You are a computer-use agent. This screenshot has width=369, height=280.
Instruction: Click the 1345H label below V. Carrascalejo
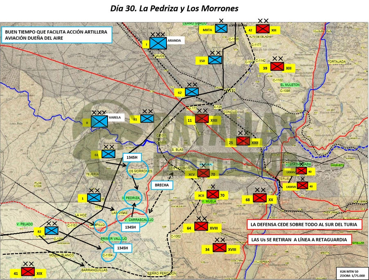[130, 227]
